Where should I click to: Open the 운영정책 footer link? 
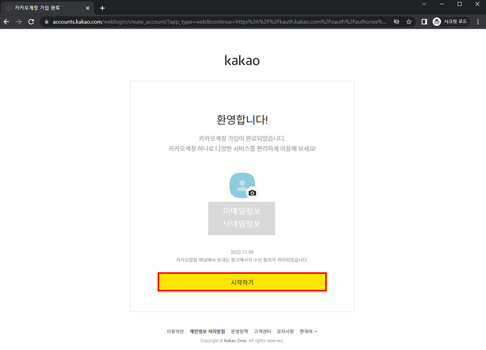(239, 331)
